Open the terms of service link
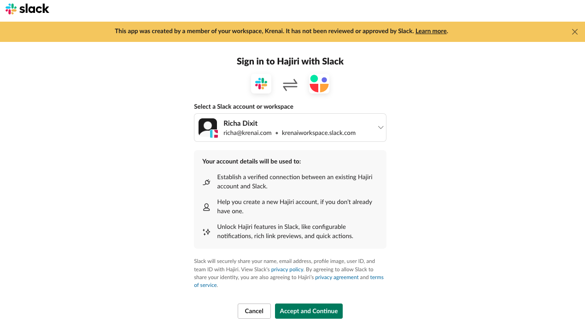 point(289,281)
